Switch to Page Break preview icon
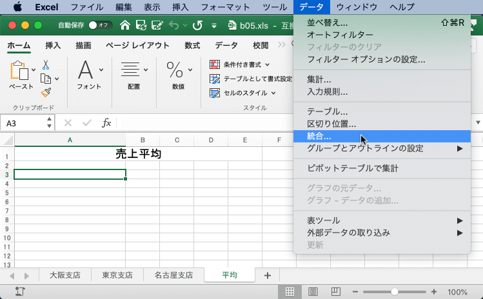Image resolution: width=483 pixels, height=299 pixels. [x=336, y=292]
